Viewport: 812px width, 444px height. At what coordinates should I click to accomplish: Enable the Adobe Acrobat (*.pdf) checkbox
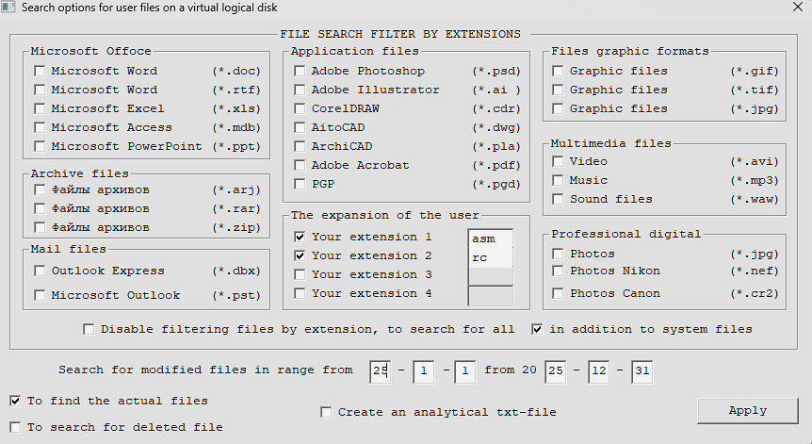click(300, 165)
